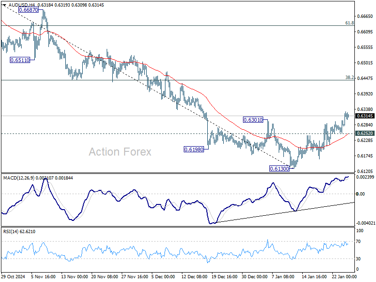Click the chart menu triangle beside AUDUSD,H4
The height and width of the screenshot is (282, 376).
[x=4, y=5]
